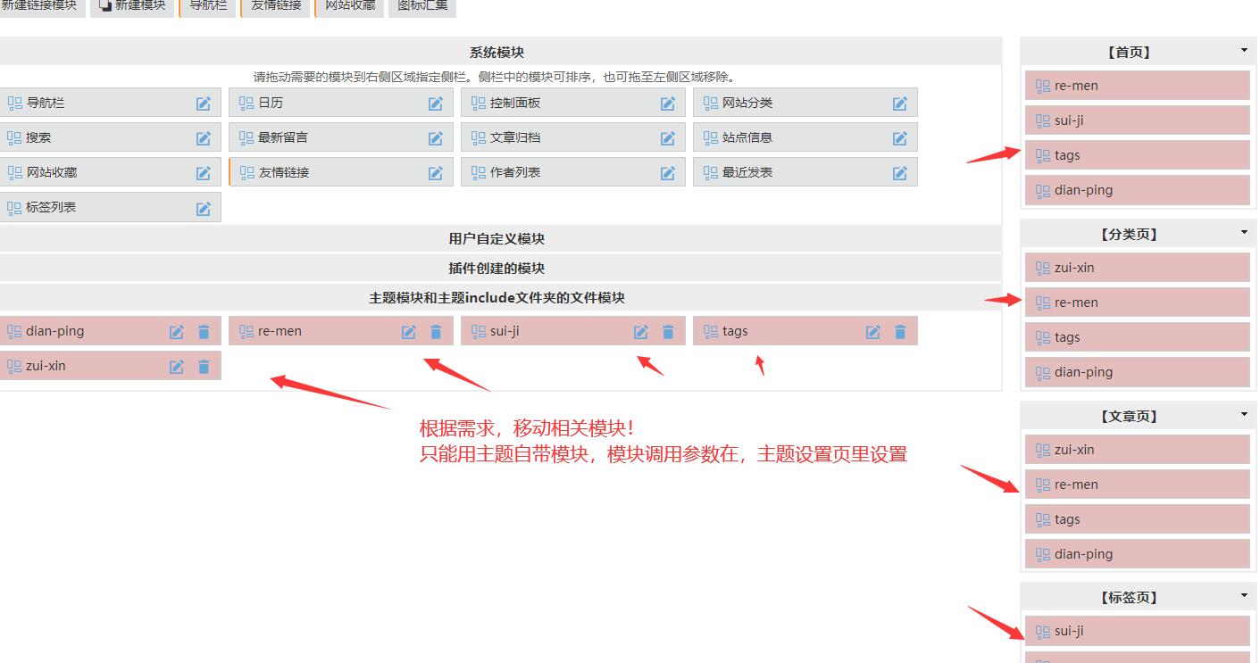The width and height of the screenshot is (1260, 663).
Task: Edit the zui-xin theme module
Action: (177, 367)
